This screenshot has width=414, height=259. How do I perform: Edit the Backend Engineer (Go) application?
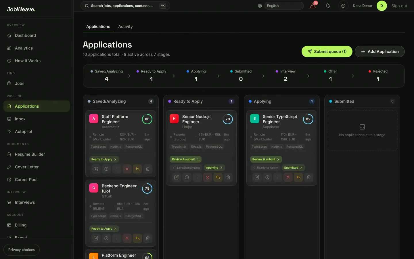pyautogui.click(x=96, y=238)
